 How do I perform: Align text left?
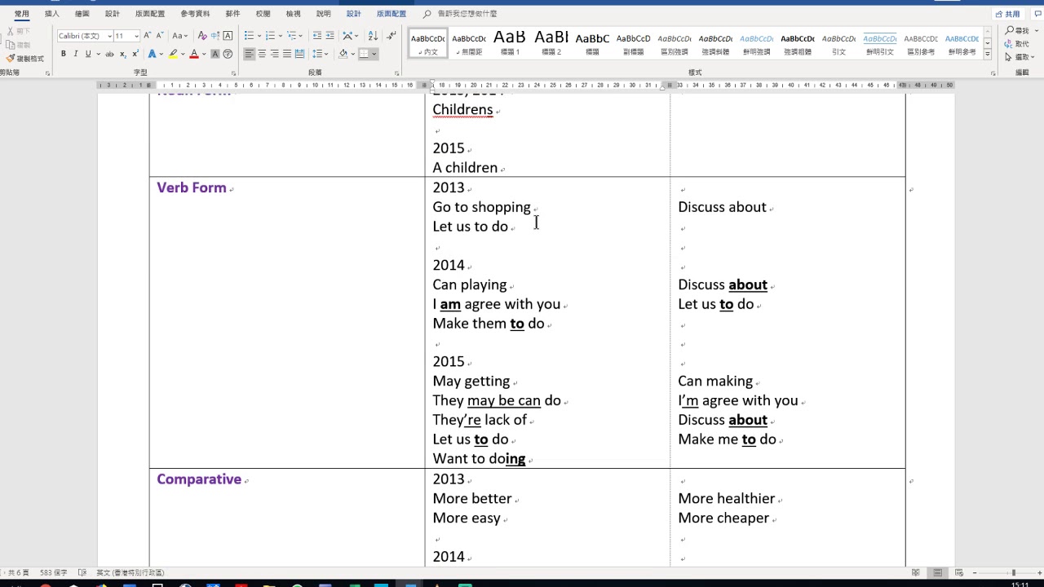click(x=250, y=54)
